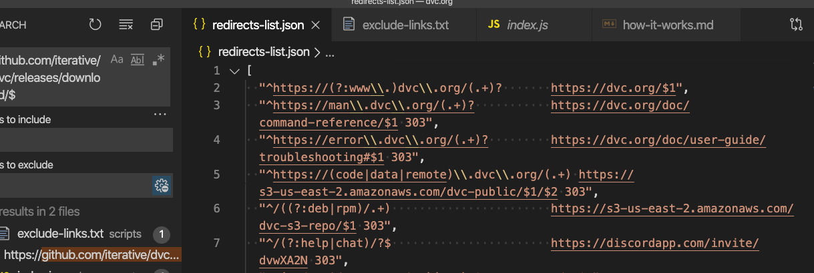Image resolution: width=814 pixels, height=273 pixels.
Task: Click the 'results in 2 files' summary text
Action: tap(40, 212)
